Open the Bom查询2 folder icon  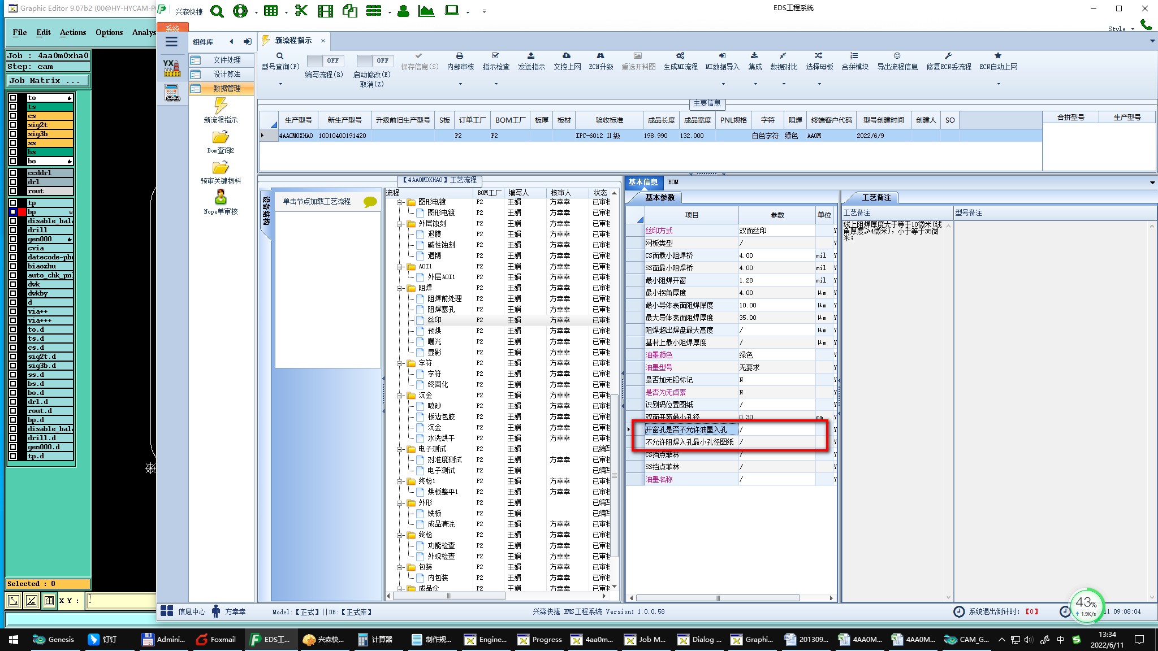[x=221, y=137]
